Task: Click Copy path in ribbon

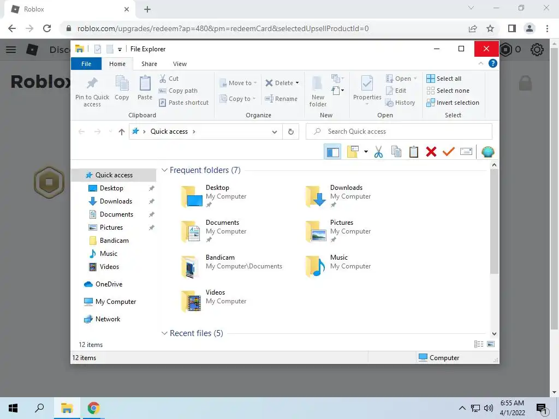Action: [x=178, y=91]
